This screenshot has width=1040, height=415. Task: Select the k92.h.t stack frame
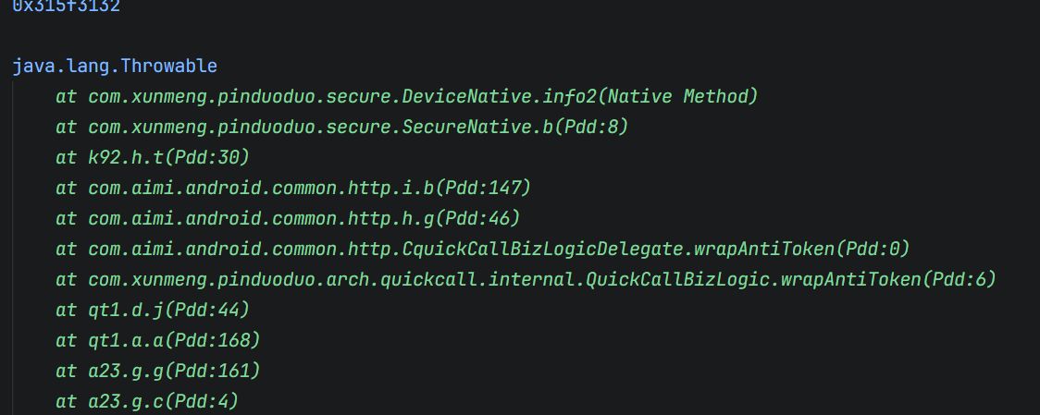coord(125,158)
